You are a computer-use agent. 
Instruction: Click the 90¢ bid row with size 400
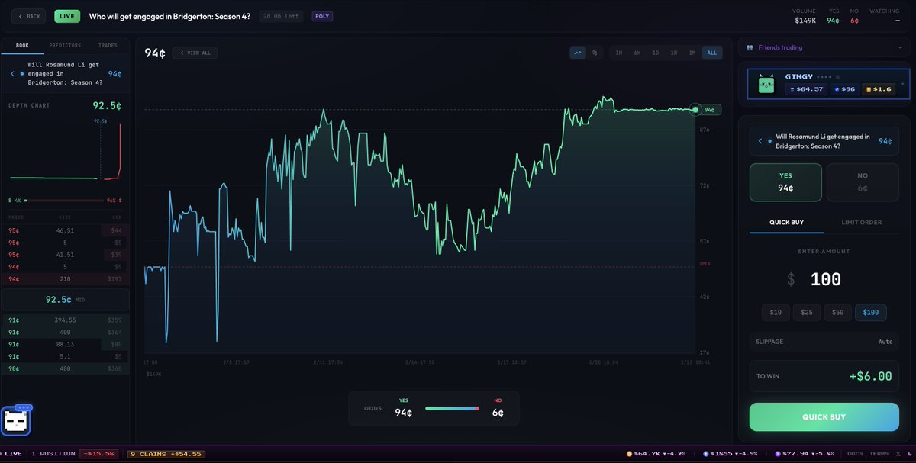tap(64, 368)
